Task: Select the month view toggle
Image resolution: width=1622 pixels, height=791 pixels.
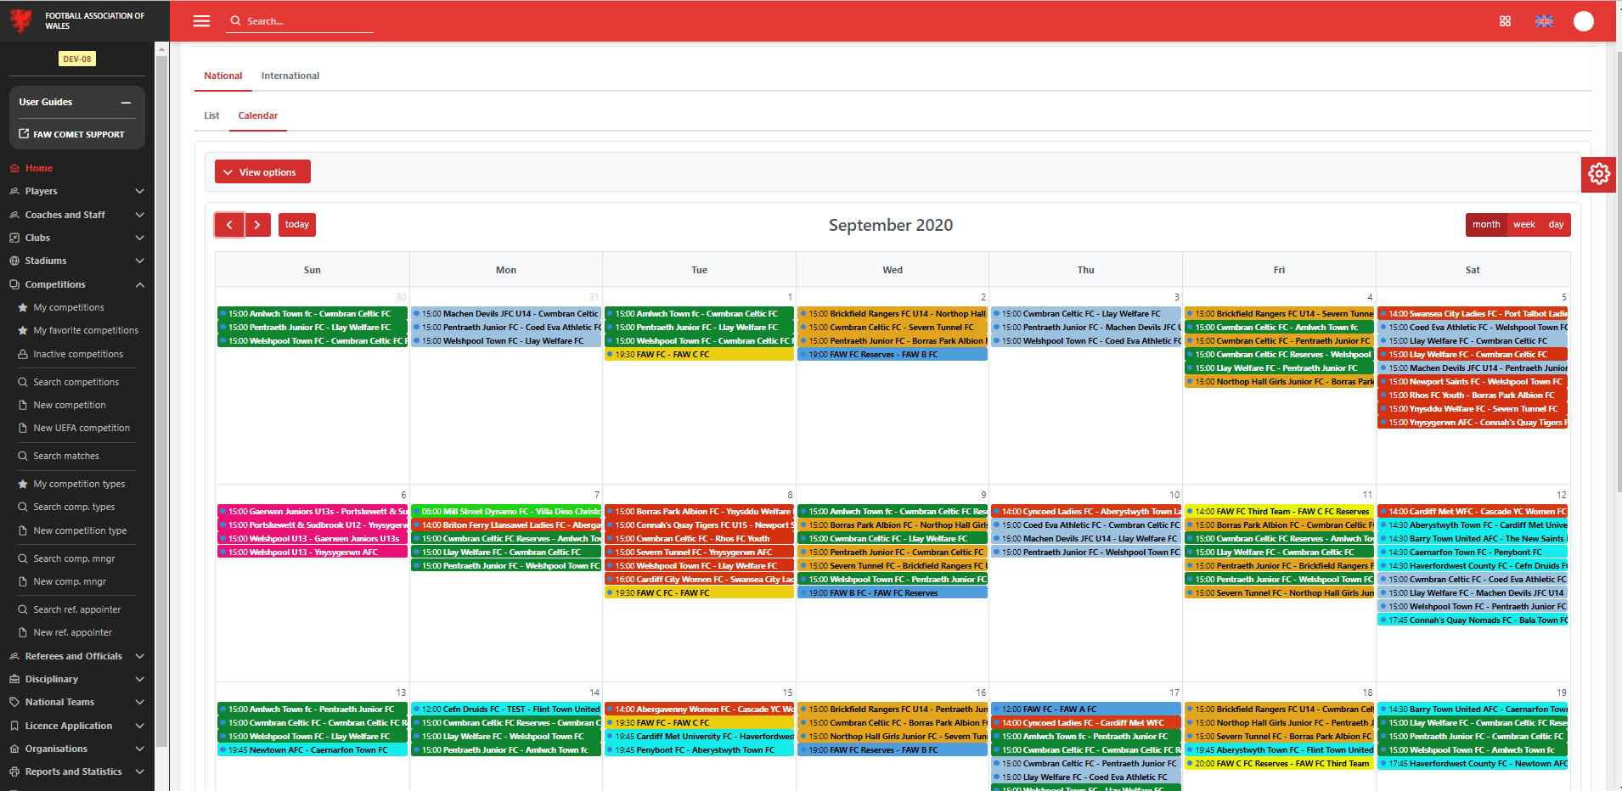Action: pyautogui.click(x=1485, y=225)
